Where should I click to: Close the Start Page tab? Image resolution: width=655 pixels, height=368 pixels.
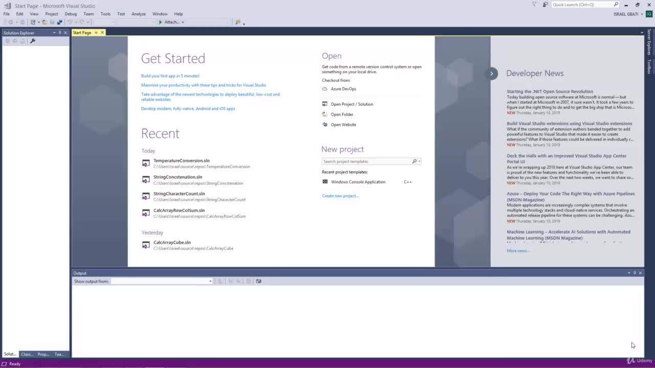(x=102, y=33)
